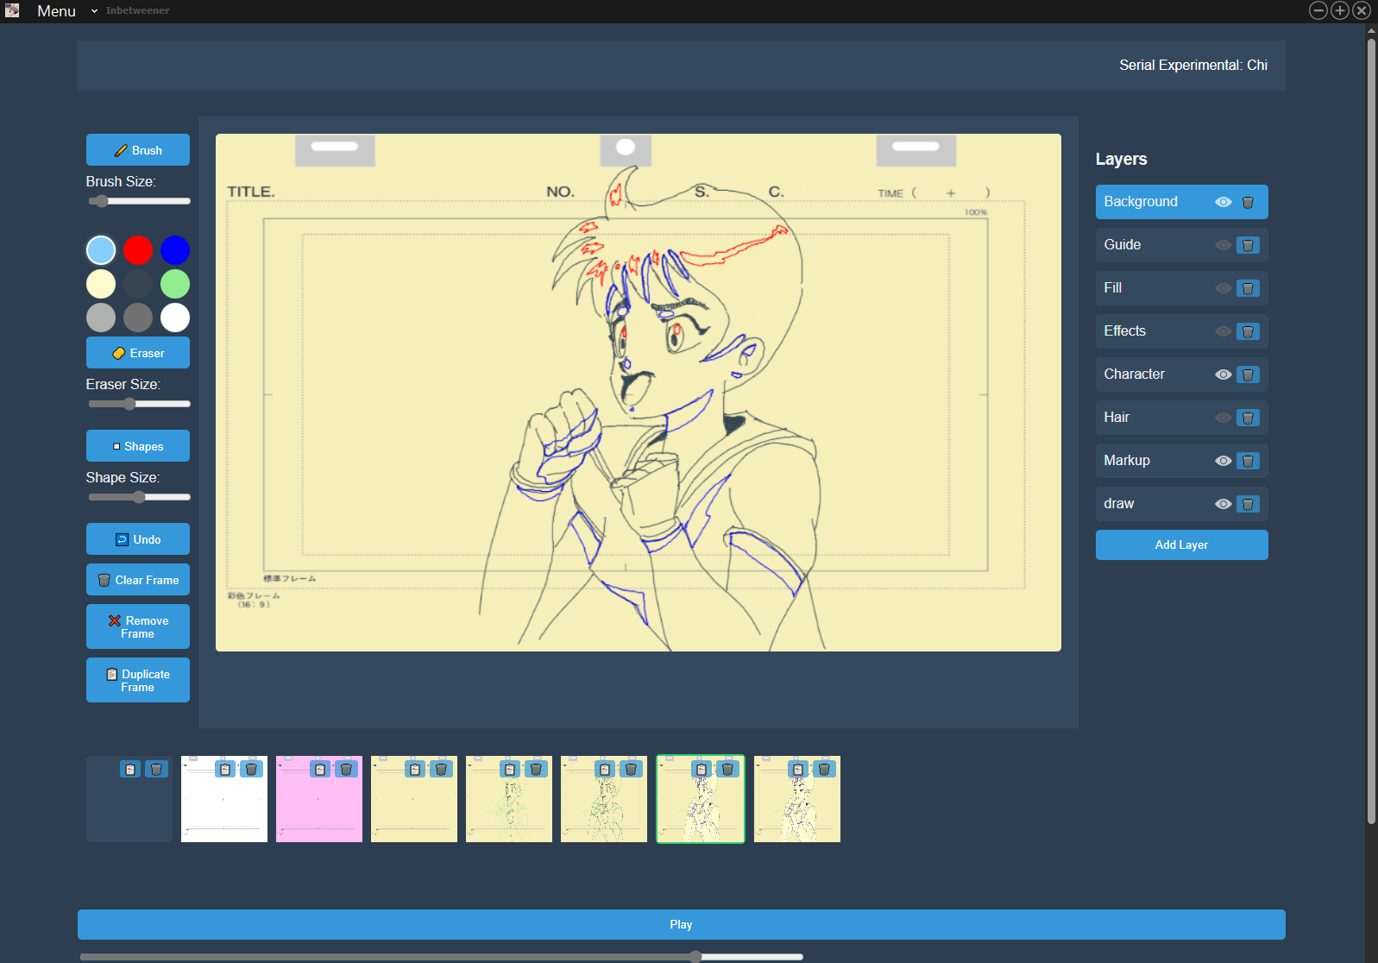Select the Markup layer

coord(1181,461)
